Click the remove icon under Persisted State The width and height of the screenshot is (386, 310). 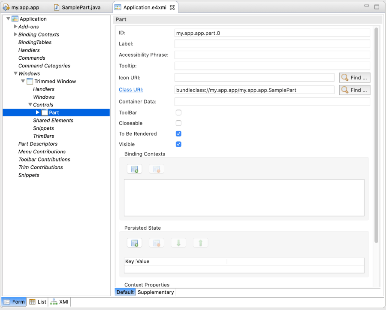pyautogui.click(x=157, y=243)
